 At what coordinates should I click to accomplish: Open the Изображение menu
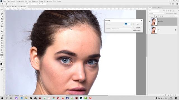coord(20,1)
